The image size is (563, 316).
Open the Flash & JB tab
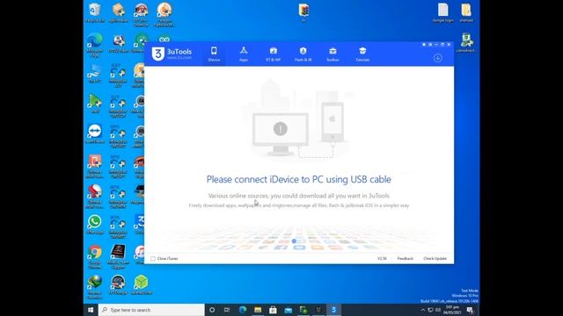point(303,54)
